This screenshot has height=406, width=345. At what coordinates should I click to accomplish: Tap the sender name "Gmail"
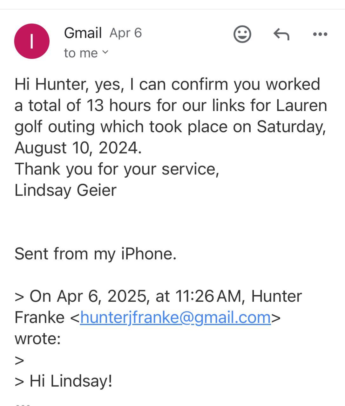pos(83,33)
